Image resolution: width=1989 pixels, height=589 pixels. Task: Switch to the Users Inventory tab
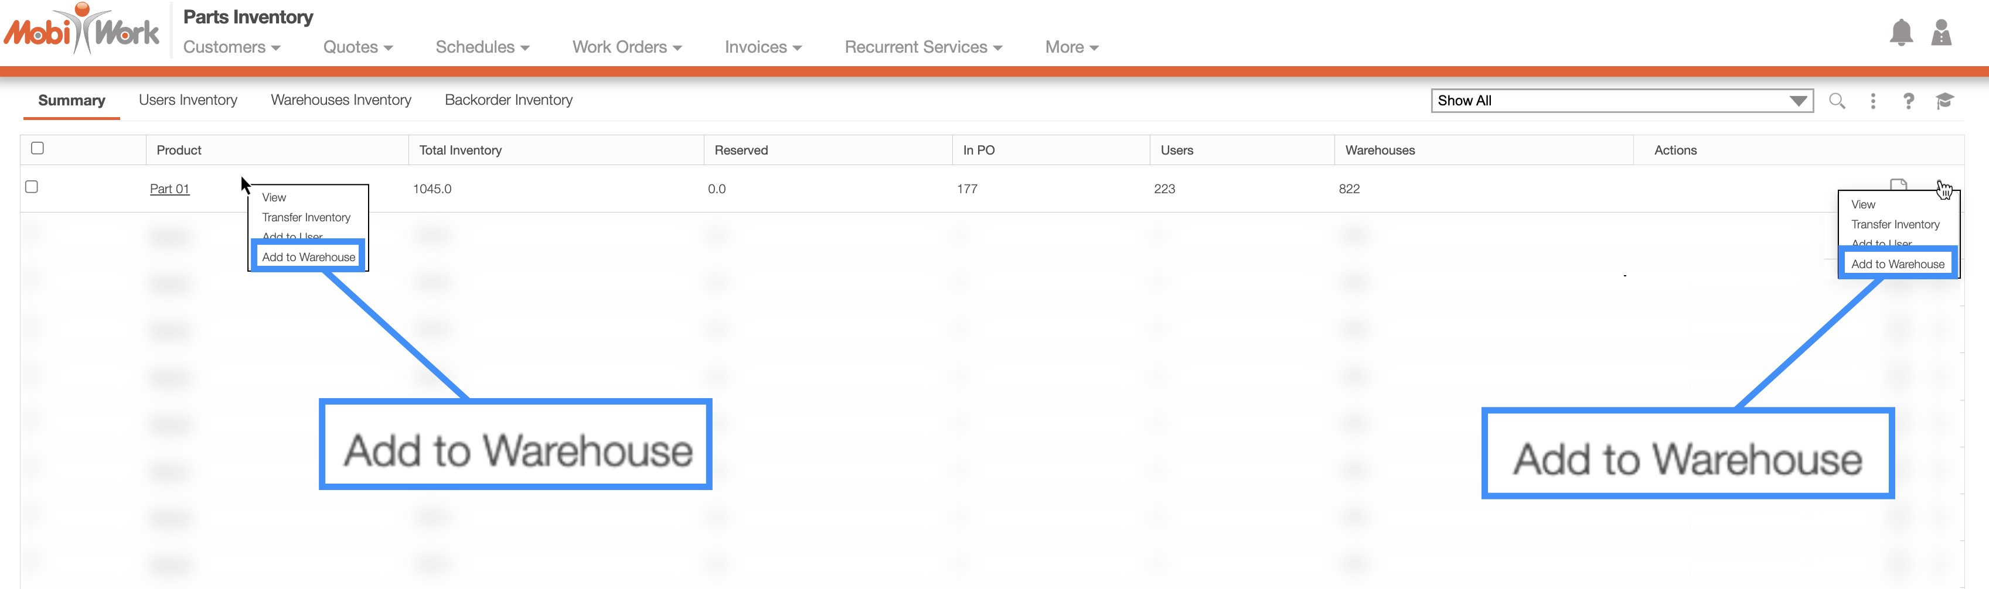click(188, 100)
